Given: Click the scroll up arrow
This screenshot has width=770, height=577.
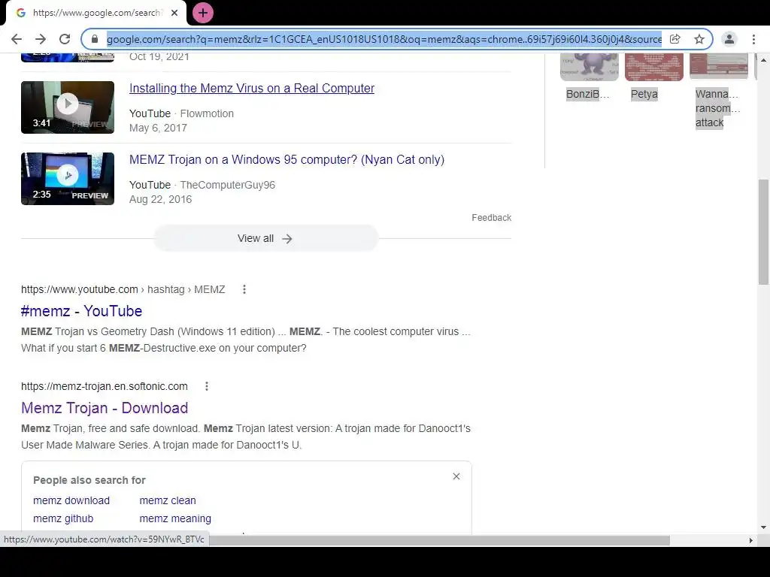Looking at the screenshot, I should click(763, 60).
